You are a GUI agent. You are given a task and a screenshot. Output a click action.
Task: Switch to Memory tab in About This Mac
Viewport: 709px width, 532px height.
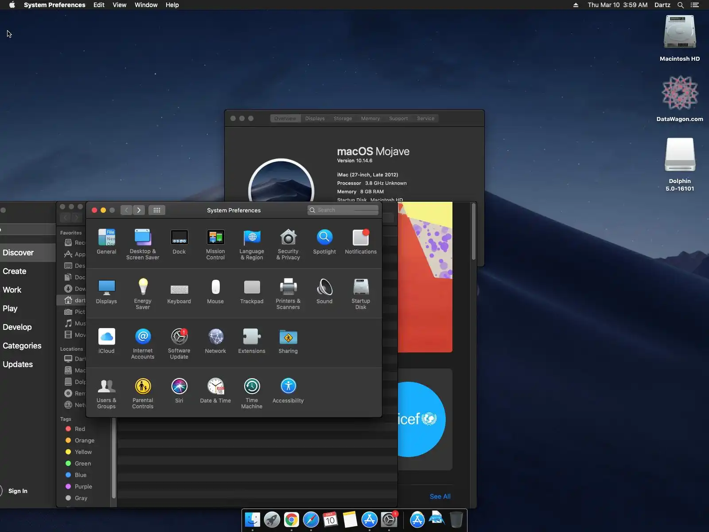[x=370, y=118]
